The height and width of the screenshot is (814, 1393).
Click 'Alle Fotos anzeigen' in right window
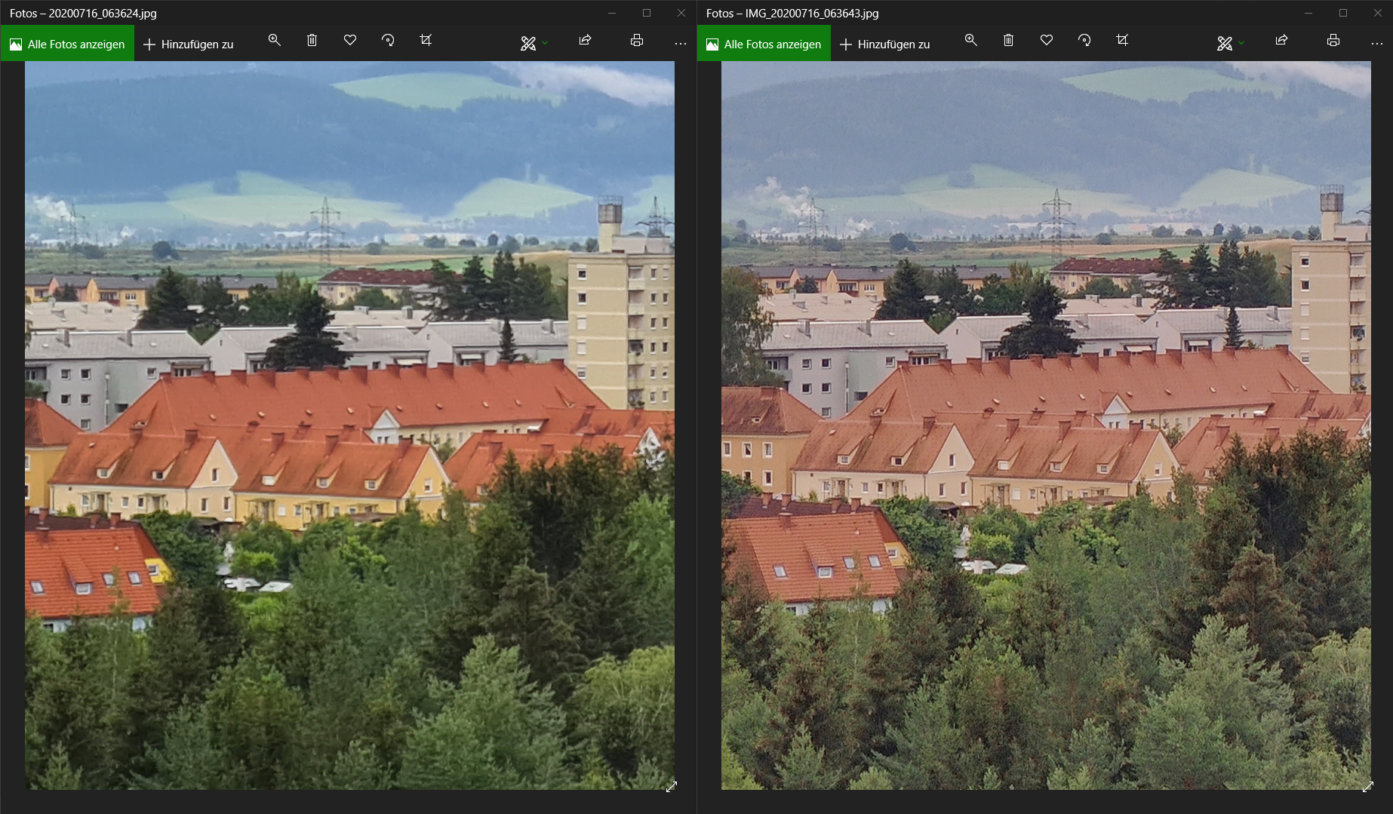pos(764,44)
